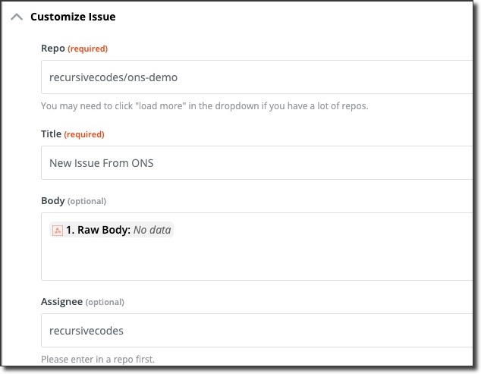Click the webhook icon in the Raw Body pill
The width and height of the screenshot is (481, 374).
pos(57,231)
